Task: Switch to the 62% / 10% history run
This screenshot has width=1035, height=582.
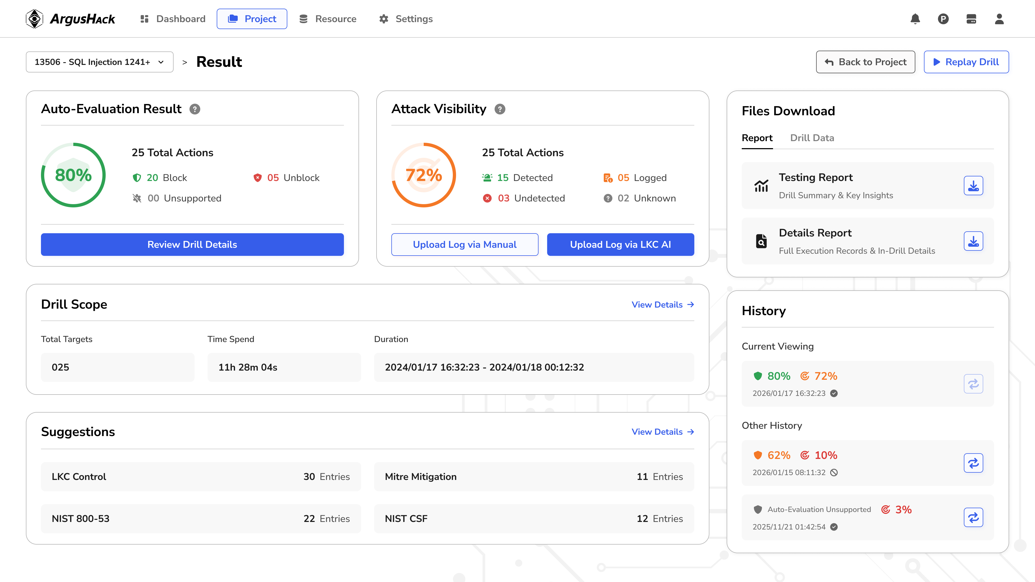Action: pyautogui.click(x=973, y=463)
